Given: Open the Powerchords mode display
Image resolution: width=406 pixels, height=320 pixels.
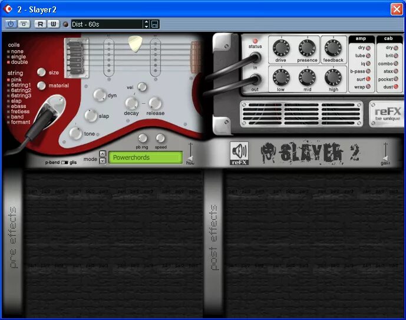Looking at the screenshot, I should [146, 157].
